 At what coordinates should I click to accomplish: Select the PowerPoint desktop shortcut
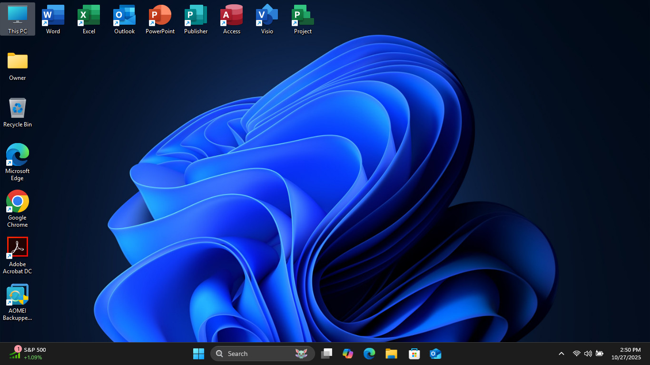(x=160, y=19)
